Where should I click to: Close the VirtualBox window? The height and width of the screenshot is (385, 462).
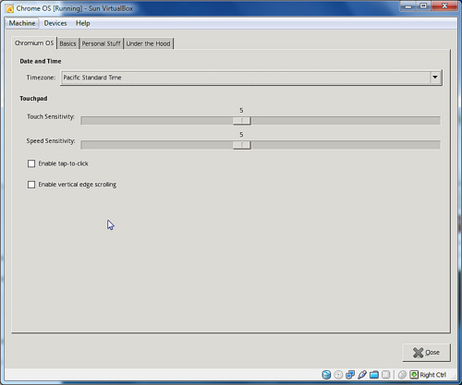pos(444,6)
